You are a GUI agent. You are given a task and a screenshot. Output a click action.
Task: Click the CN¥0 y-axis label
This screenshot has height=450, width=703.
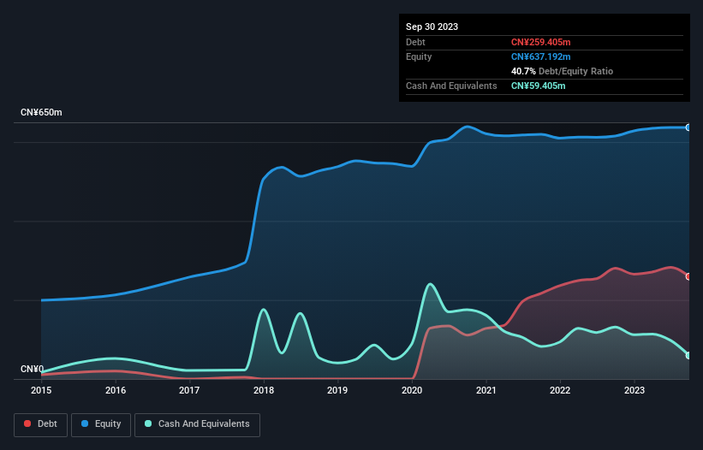tap(32, 369)
